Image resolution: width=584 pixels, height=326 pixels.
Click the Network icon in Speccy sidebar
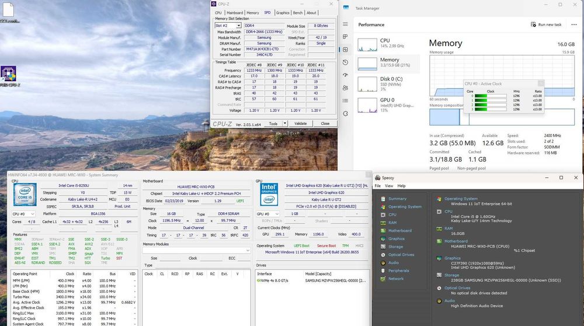[x=383, y=279]
